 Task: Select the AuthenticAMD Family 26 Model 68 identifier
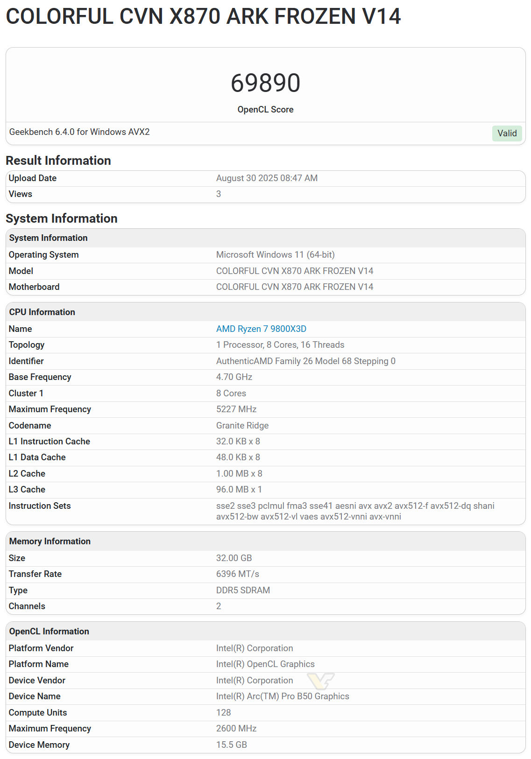click(x=306, y=361)
